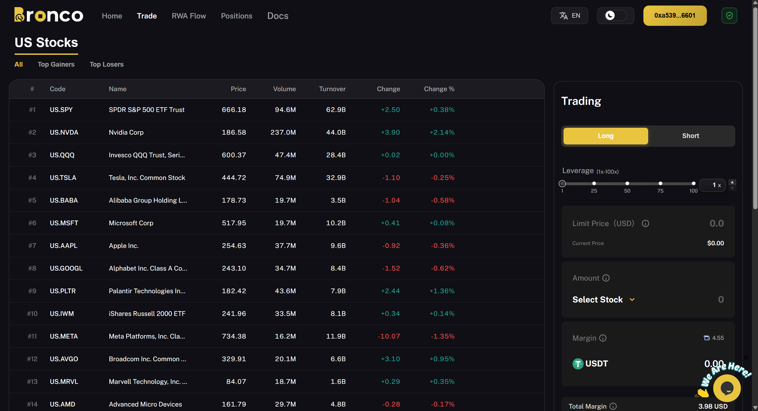Click the Bronco logo

click(48, 15)
